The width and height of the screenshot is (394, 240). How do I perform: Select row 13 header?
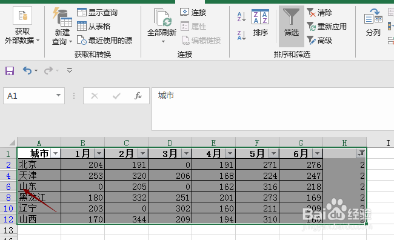[8, 230]
